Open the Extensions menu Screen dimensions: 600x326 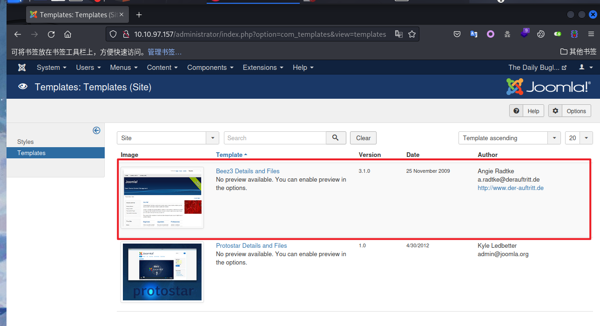click(263, 68)
